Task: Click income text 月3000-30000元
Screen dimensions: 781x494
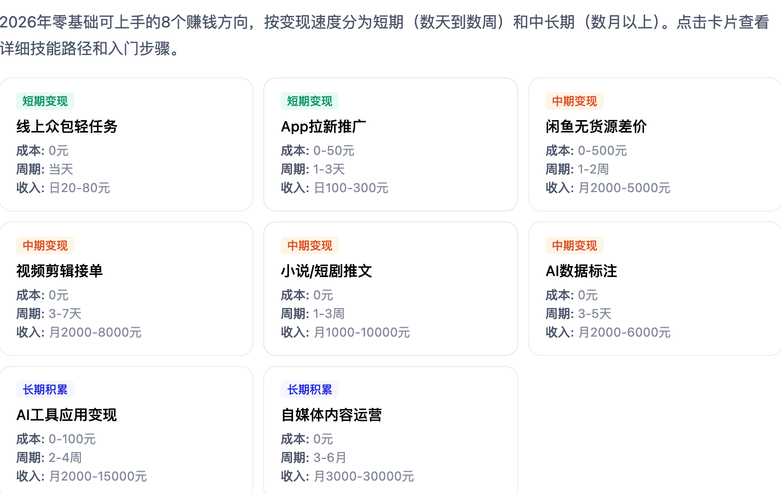Action: (364, 476)
